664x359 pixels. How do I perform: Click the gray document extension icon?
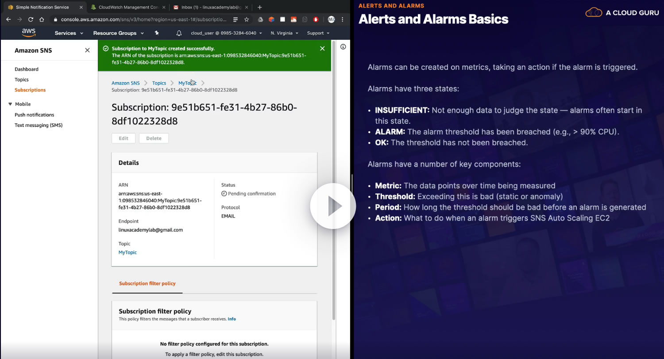pyautogui.click(x=305, y=19)
